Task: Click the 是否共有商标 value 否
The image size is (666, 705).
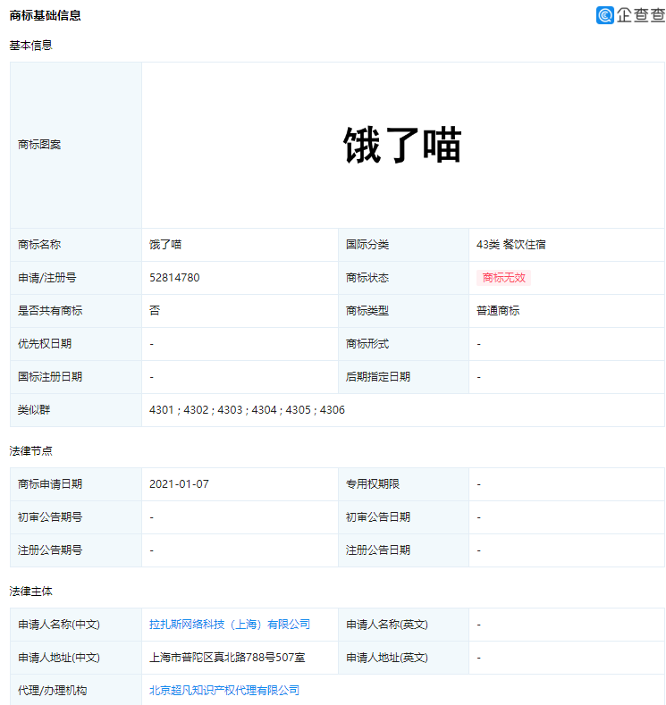Action: click(x=155, y=311)
